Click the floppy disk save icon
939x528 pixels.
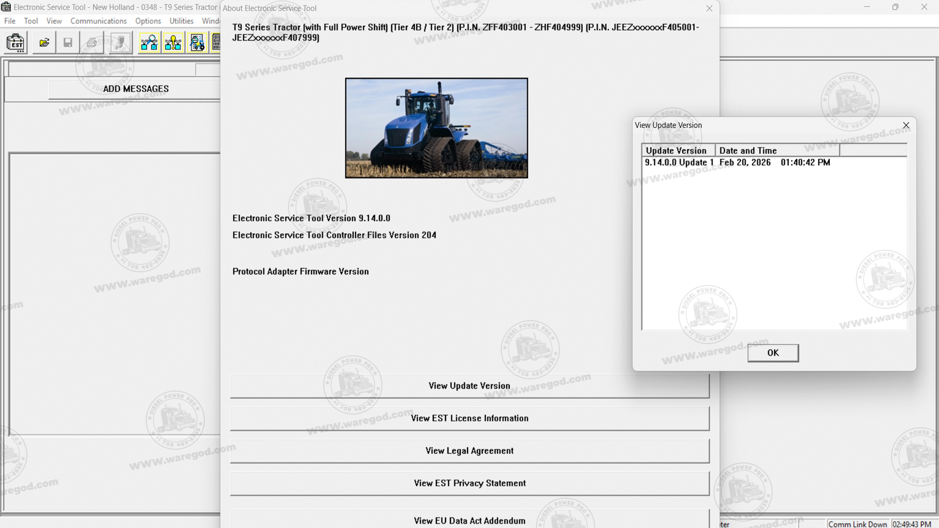[x=68, y=43]
